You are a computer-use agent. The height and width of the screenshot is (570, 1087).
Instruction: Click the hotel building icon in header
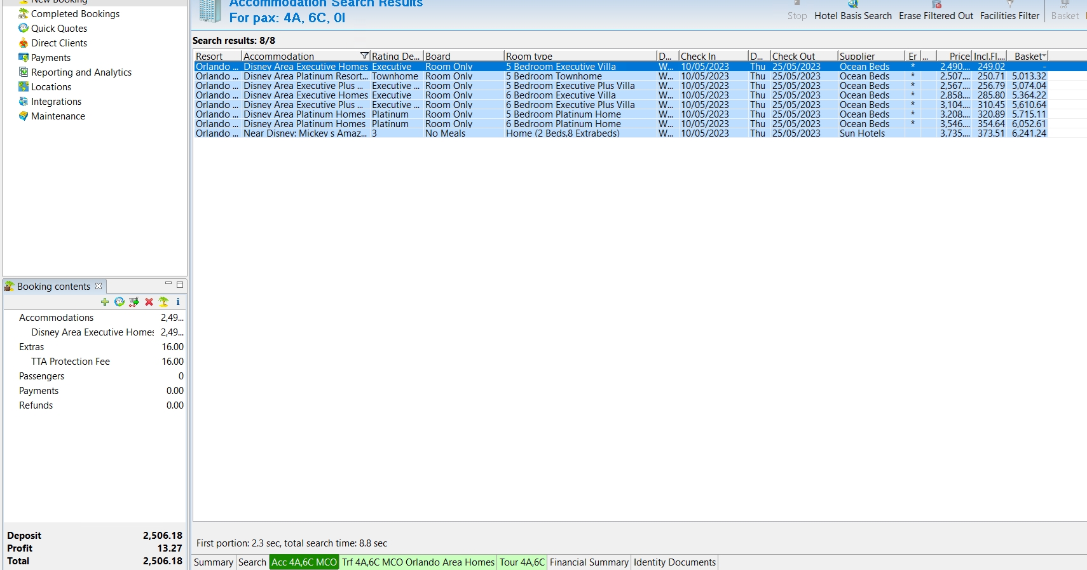(x=210, y=11)
